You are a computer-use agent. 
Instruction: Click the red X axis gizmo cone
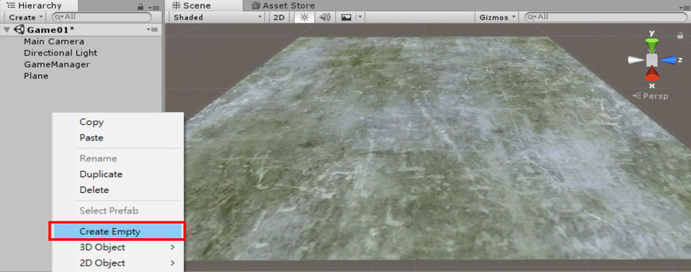coord(652,74)
